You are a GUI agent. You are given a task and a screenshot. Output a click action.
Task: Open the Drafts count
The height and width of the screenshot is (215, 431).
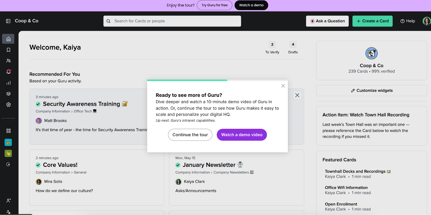pos(293,48)
